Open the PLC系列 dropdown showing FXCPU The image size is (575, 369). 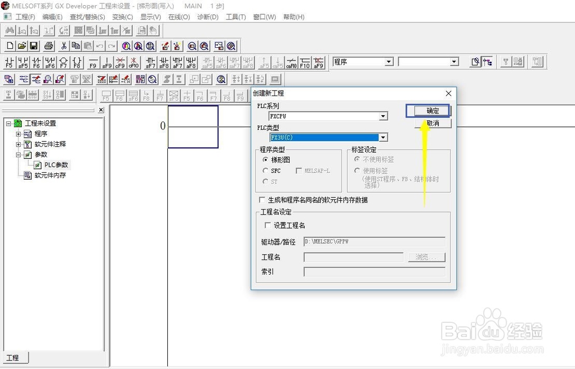tap(383, 116)
